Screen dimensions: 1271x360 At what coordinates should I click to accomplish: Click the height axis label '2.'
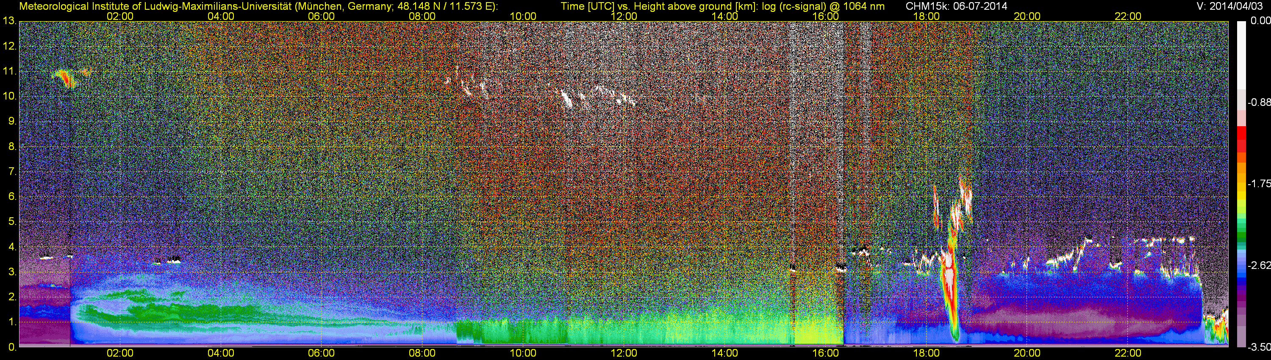pos(12,297)
